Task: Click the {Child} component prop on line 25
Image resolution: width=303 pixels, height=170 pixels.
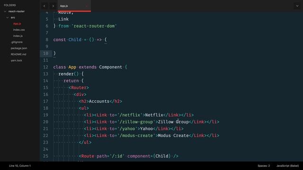Action: click(162, 156)
